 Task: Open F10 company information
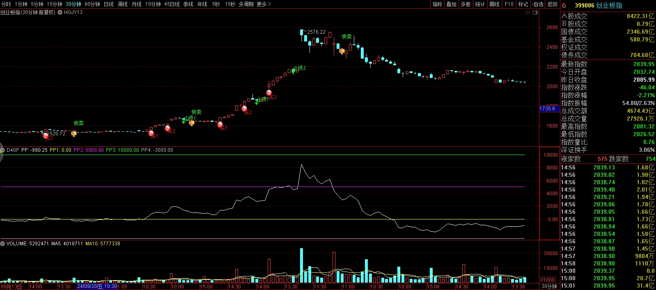pyautogui.click(x=509, y=4)
